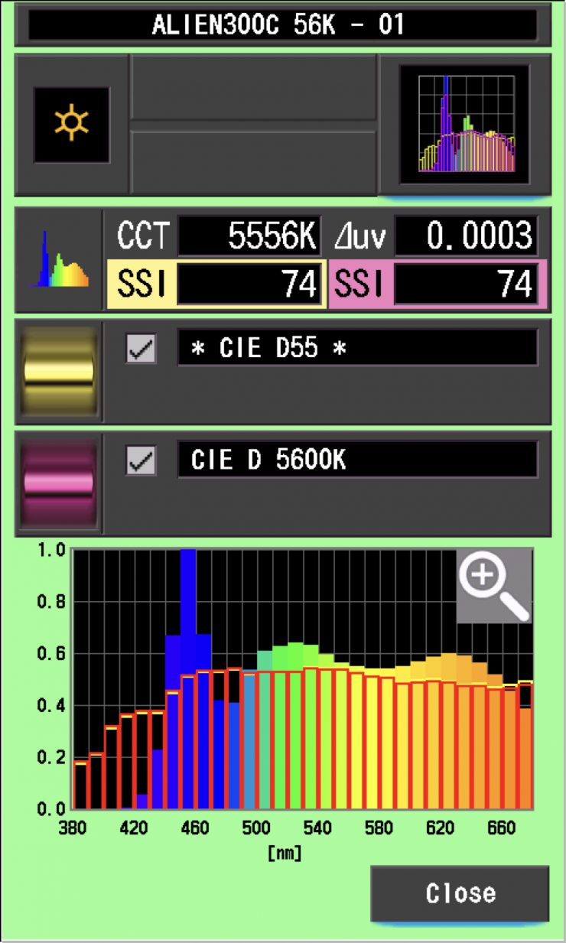Open the spectrum graph thumbnail at top right
This screenshot has width=566, height=943.
(x=465, y=124)
